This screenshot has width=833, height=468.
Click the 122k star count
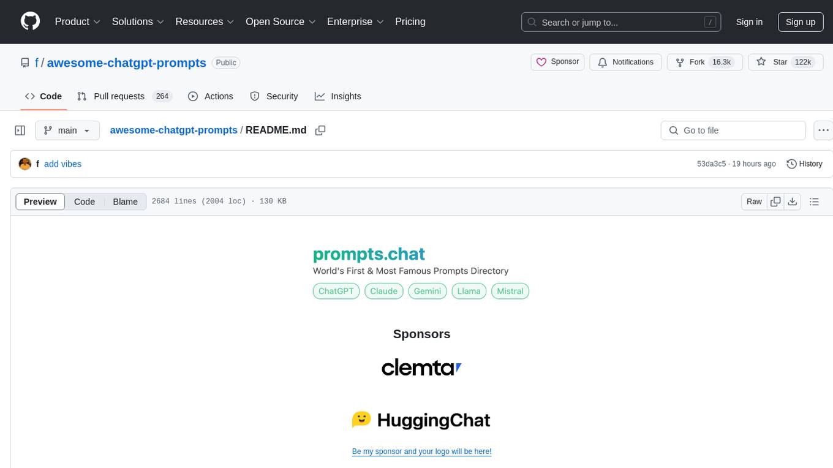(802, 62)
